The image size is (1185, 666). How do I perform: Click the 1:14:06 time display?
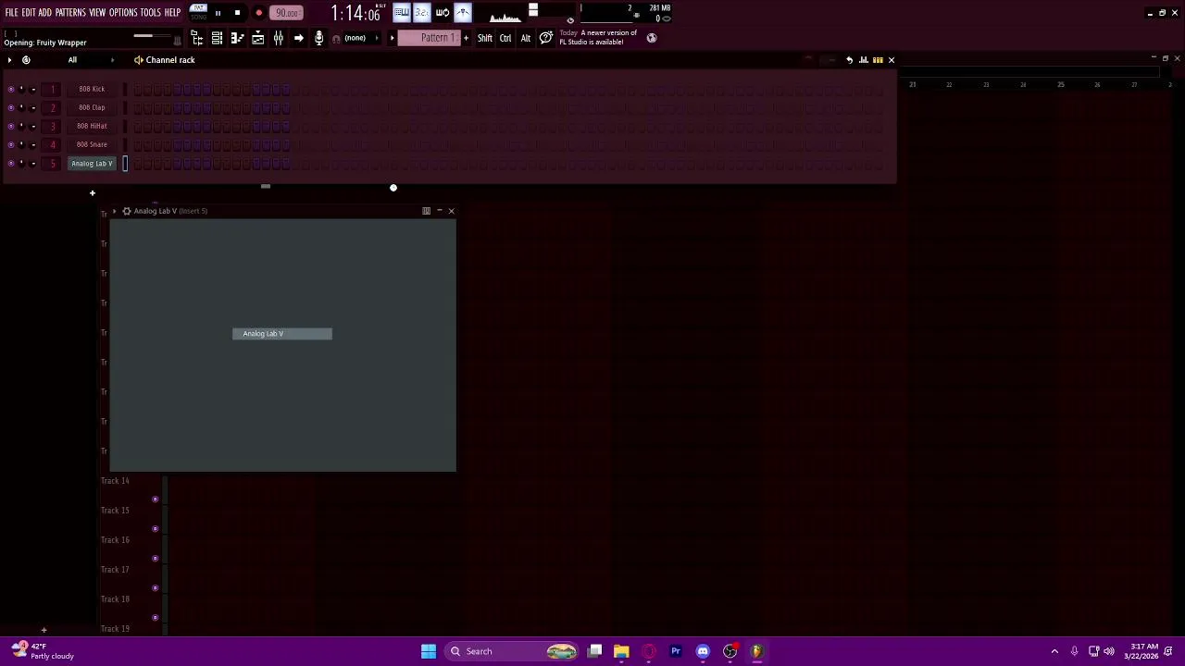coord(355,14)
